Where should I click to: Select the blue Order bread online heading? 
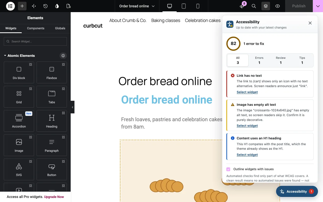point(167,100)
